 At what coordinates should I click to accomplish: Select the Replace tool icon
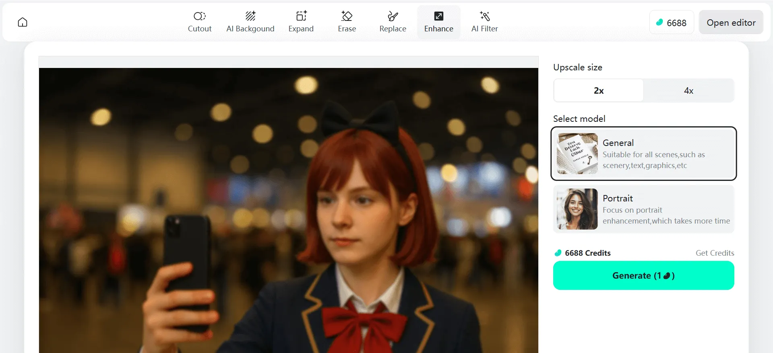(393, 16)
